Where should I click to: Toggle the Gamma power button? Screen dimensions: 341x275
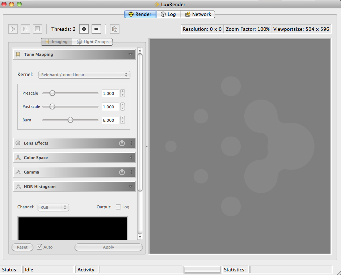coord(122,172)
